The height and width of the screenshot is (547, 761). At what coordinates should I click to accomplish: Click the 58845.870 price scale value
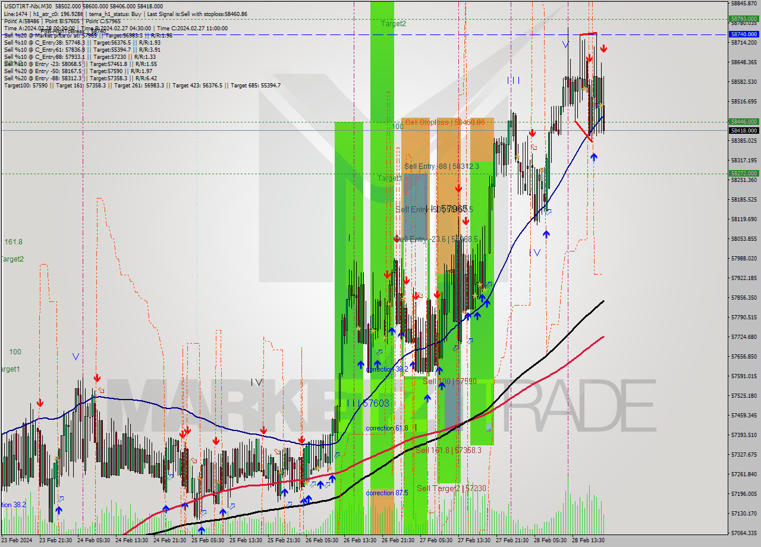point(744,3)
